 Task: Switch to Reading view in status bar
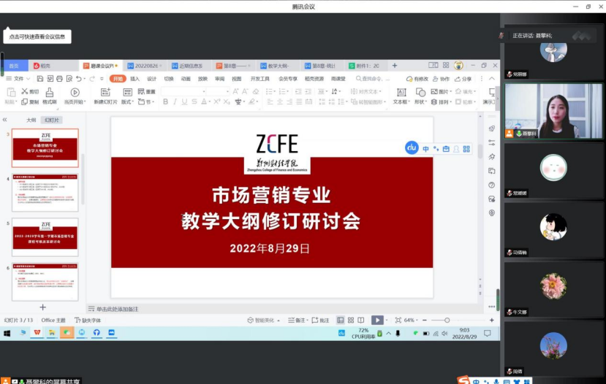(x=360, y=320)
